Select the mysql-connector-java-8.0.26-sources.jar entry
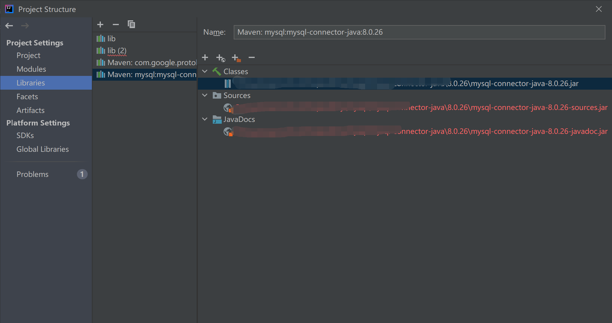This screenshot has width=612, height=323. pyautogui.click(x=405, y=108)
